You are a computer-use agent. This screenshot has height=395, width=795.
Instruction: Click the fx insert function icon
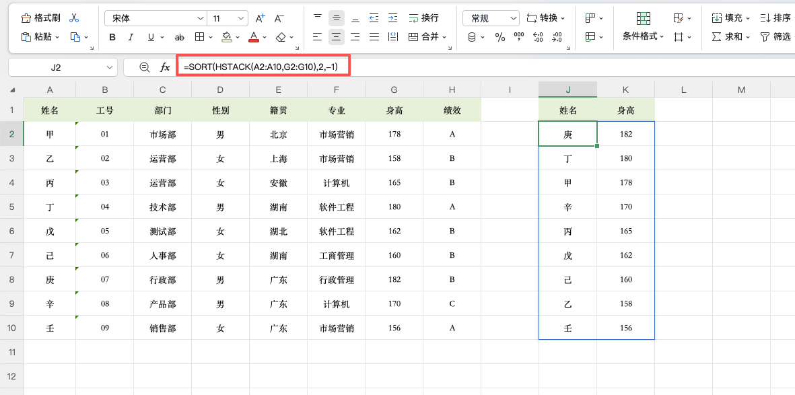coord(165,67)
